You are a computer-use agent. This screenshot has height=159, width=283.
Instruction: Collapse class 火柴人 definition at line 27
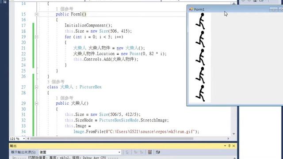point(36,87)
